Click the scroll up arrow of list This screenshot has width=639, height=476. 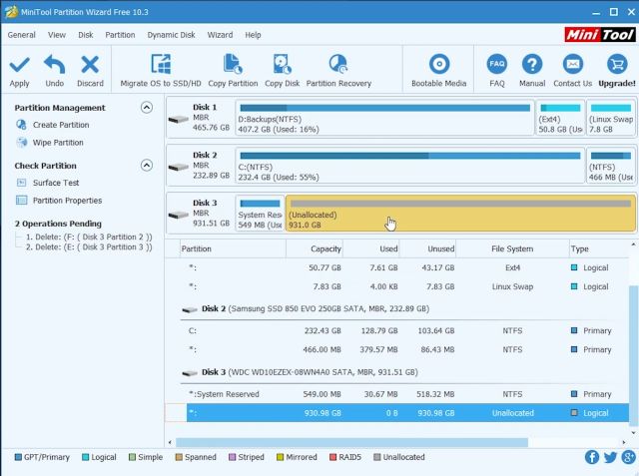point(633,244)
